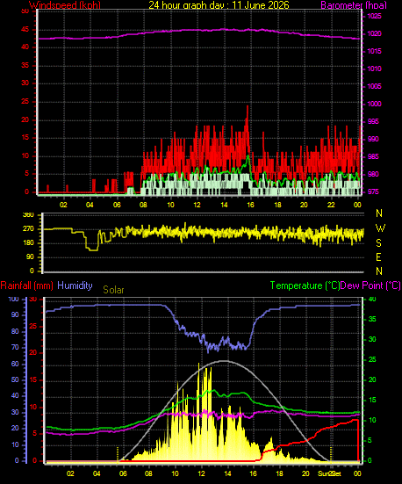
Task: Click the 360 wind direction scale value
Action: (28, 215)
